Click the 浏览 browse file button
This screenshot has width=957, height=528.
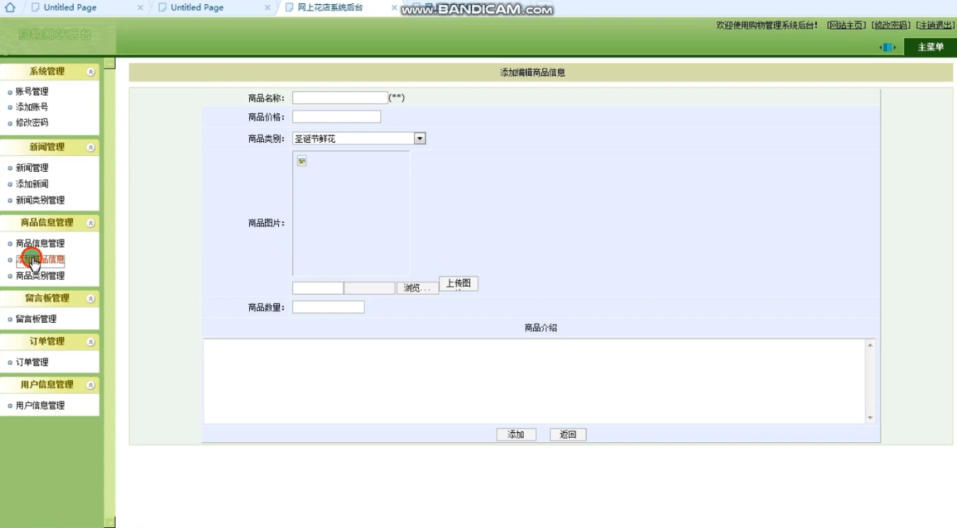[x=417, y=288]
